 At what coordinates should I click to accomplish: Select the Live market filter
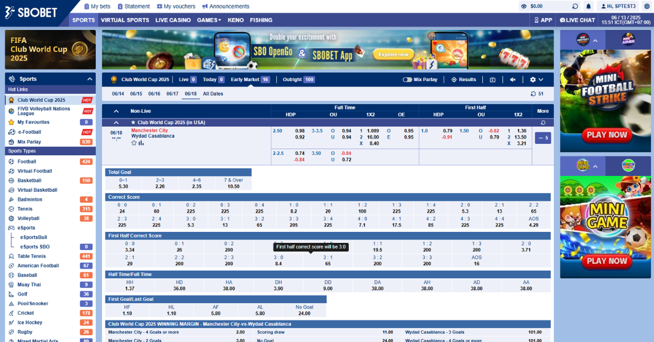point(187,80)
